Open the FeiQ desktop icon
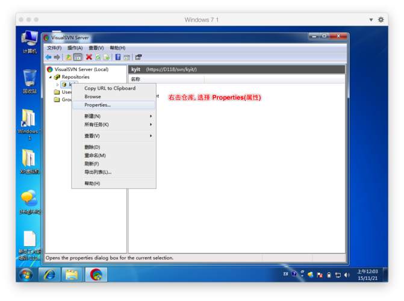The width and height of the screenshot is (404, 301). tap(30, 202)
